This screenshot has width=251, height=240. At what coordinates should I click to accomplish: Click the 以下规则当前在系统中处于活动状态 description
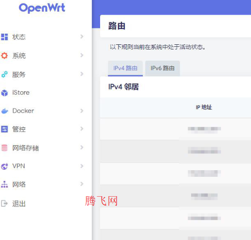158,47
